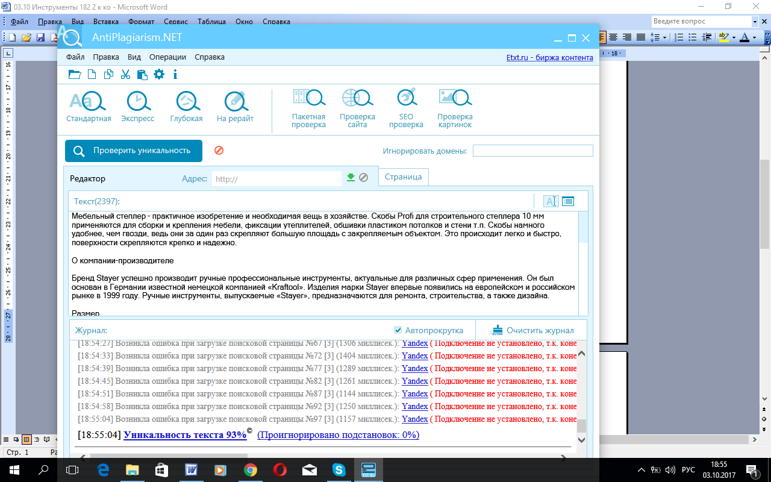Click Word's center alignment icon
The image size is (771, 482).
[614, 37]
